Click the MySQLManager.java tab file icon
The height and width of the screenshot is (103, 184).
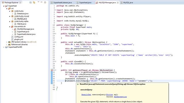pyautogui.click(x=97, y=3)
